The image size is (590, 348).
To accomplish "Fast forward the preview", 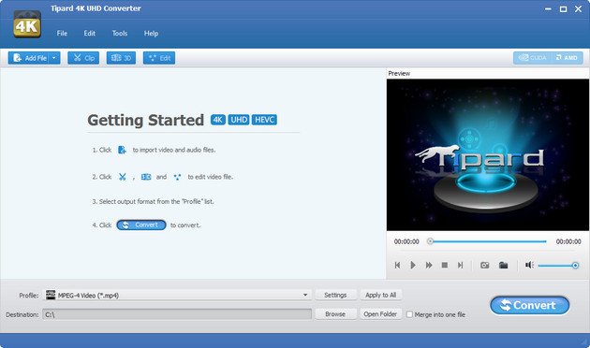I will point(429,265).
